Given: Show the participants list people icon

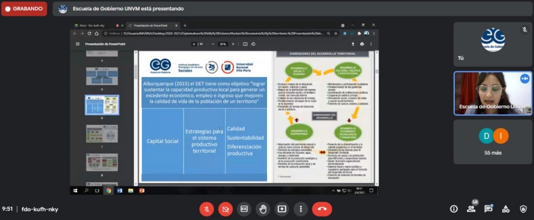Looking at the screenshot, I should [x=471, y=209].
